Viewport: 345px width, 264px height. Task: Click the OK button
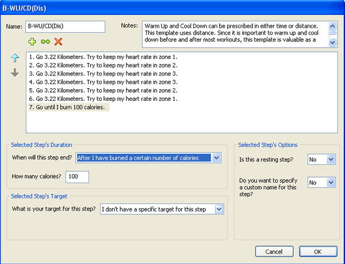point(318,252)
